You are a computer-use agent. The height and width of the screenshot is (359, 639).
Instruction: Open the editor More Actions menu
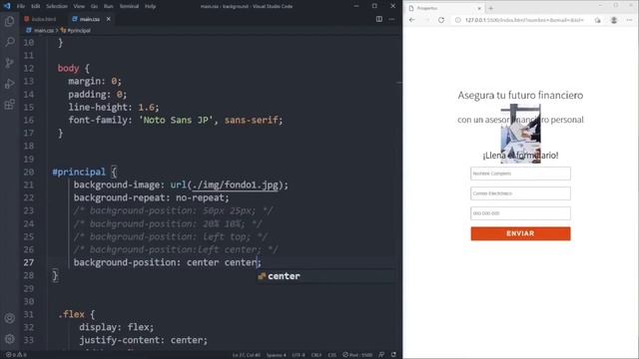click(x=391, y=19)
